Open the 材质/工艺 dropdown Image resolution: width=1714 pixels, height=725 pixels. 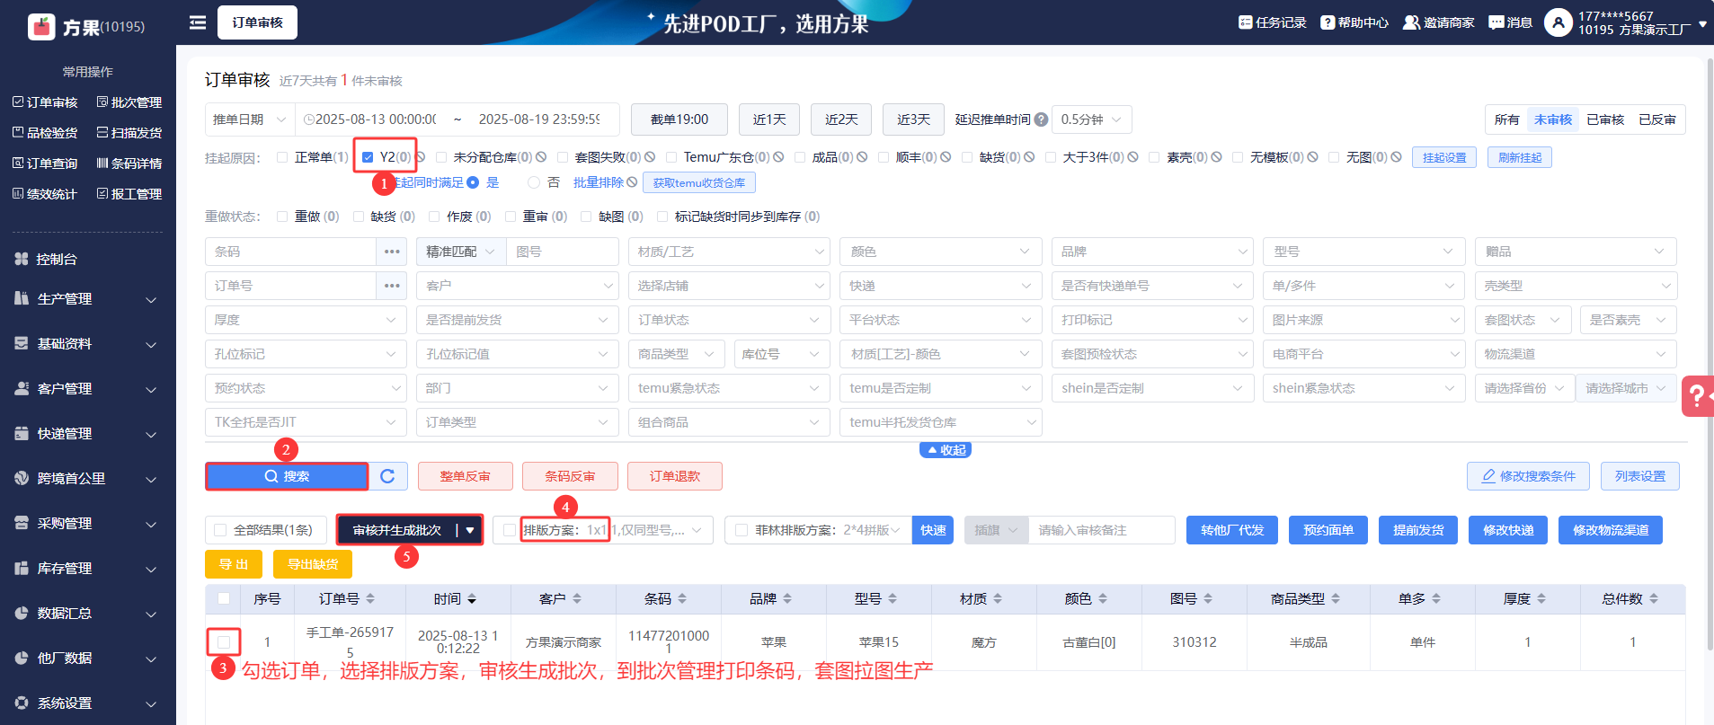pos(729,252)
